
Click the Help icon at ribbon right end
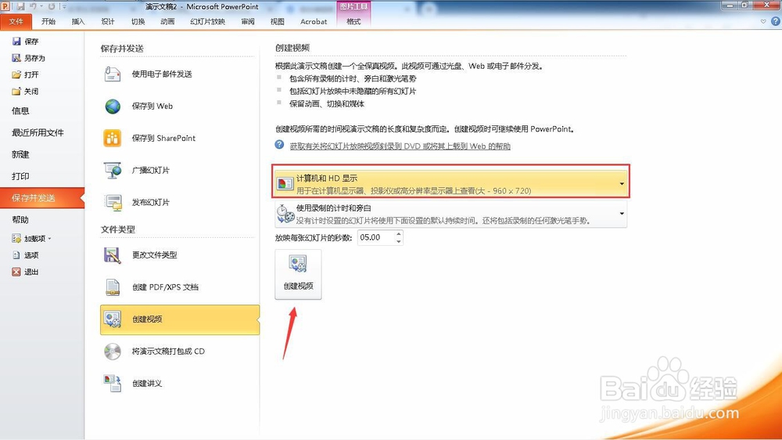776,21
